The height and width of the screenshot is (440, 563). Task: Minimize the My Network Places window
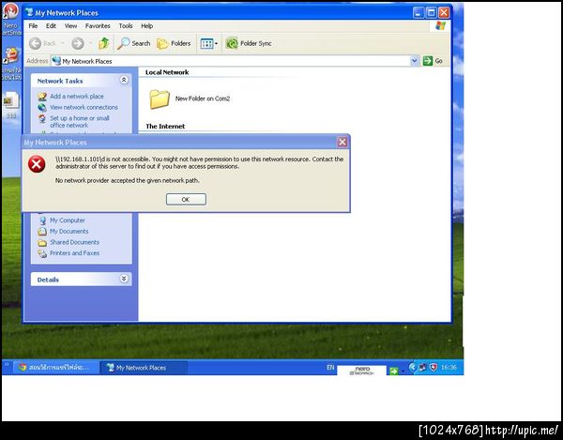tap(418, 13)
